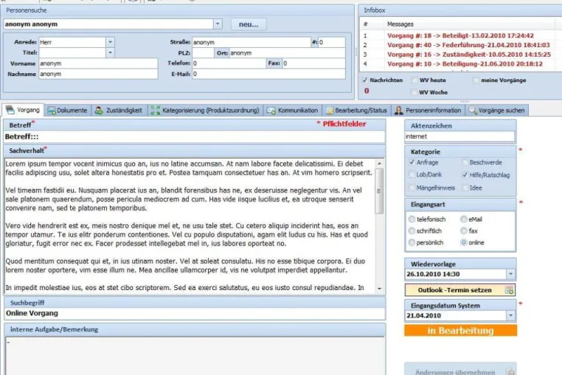
Task: Open the Anrede dropdown
Action: click(110, 42)
